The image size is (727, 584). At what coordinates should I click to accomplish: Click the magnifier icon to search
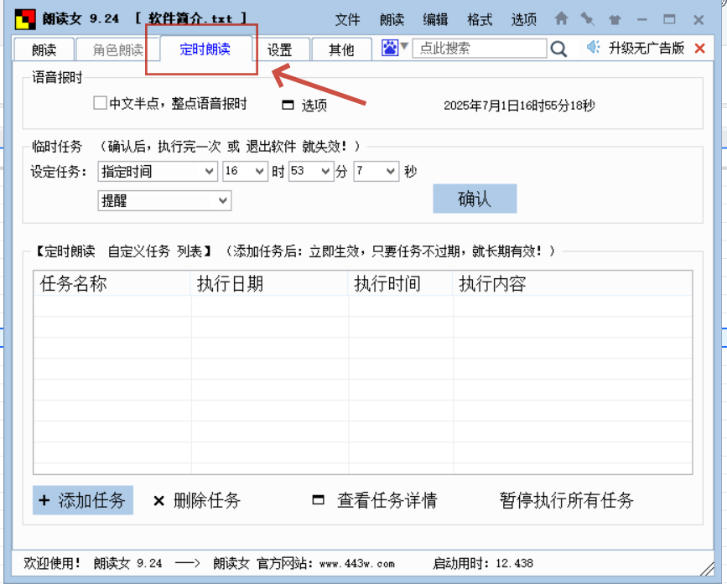558,49
